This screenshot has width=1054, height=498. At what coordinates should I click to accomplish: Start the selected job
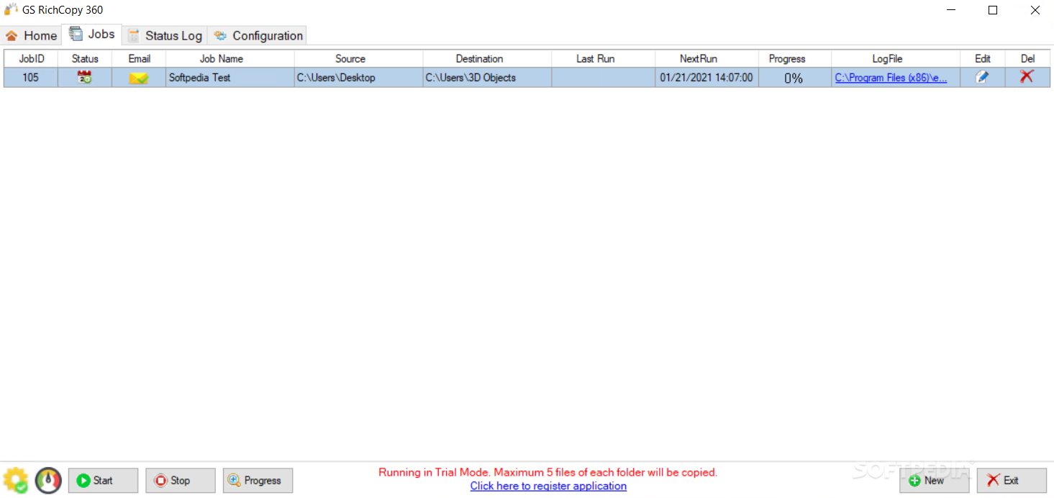tap(103, 481)
